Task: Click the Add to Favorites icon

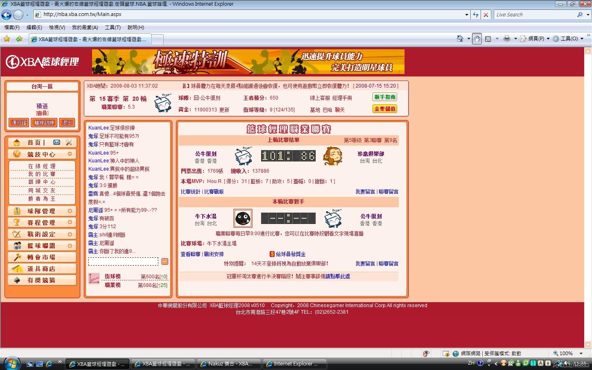Action: coord(19,39)
